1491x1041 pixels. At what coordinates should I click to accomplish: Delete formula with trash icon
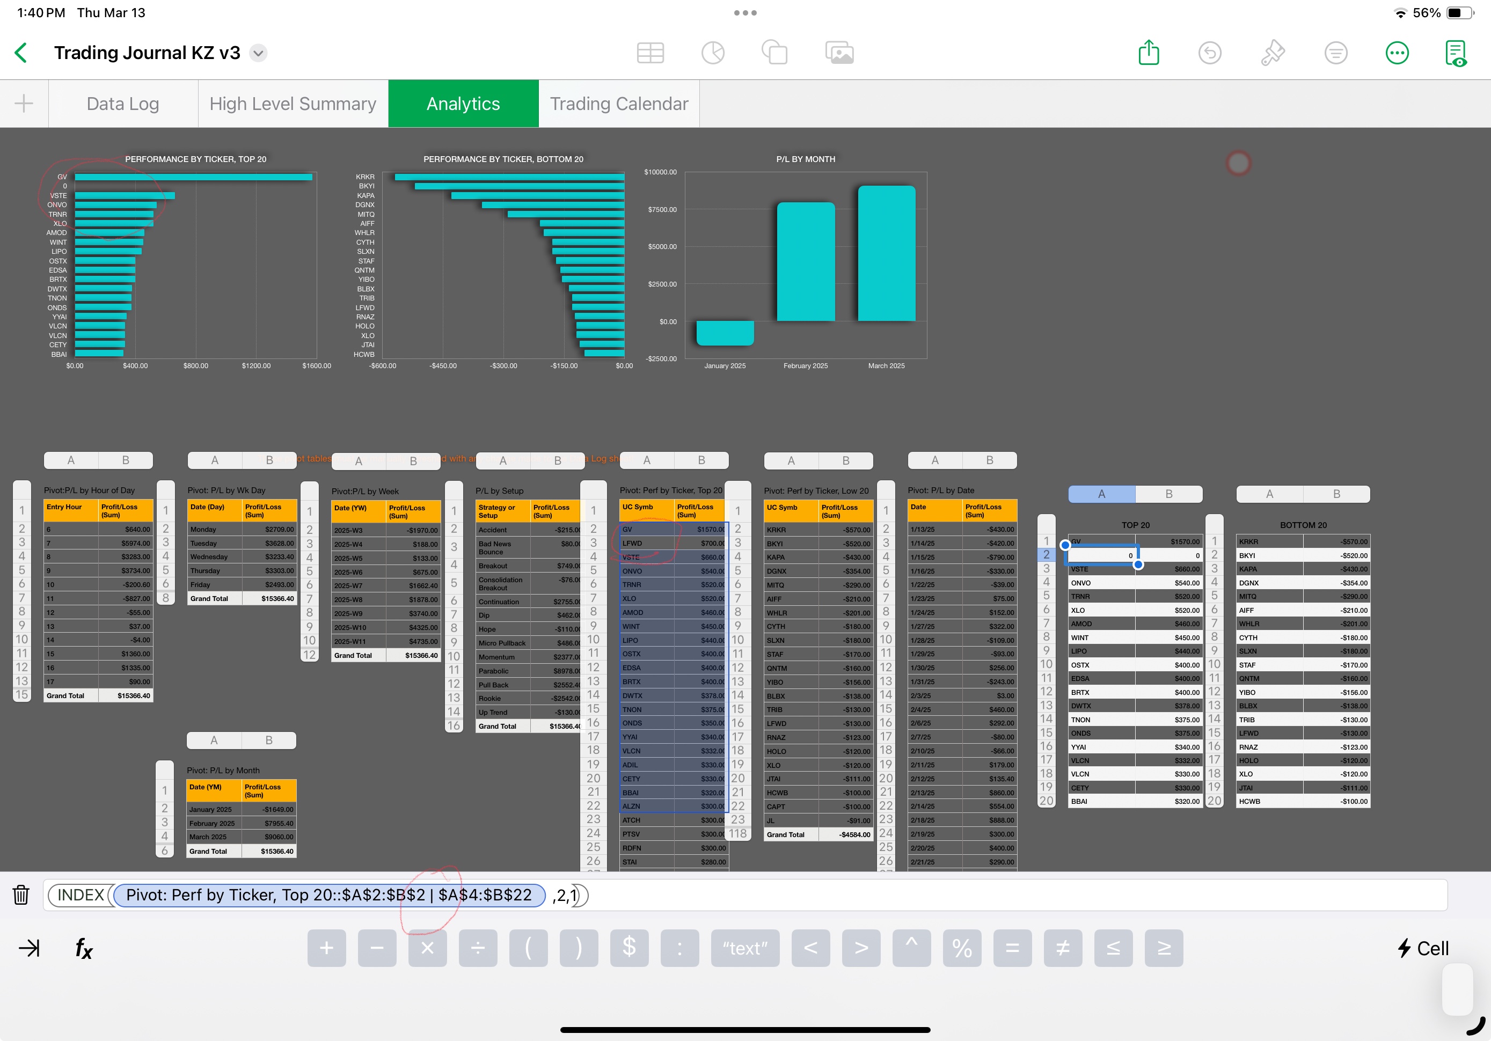click(x=21, y=895)
